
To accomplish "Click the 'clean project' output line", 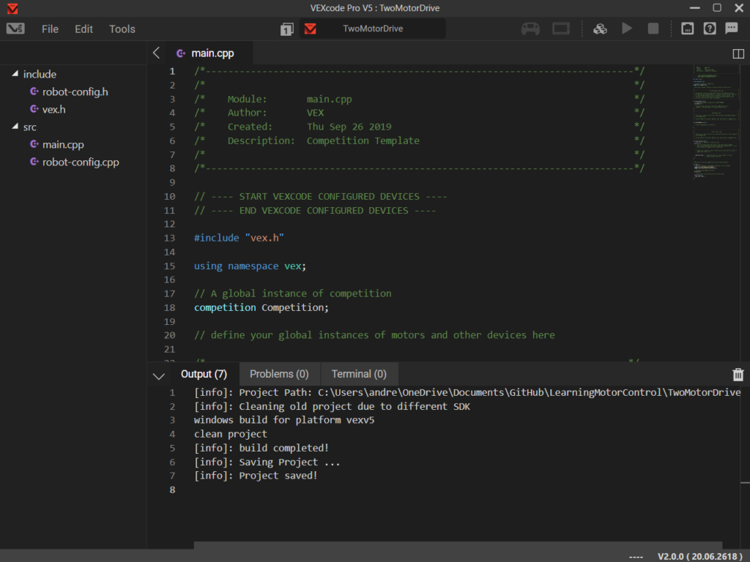I will tap(231, 435).
